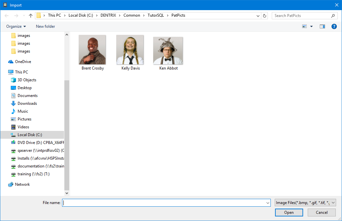Screen dimensions: 342x221
Task: Expand the File name history dropdown
Action: click(x=268, y=203)
